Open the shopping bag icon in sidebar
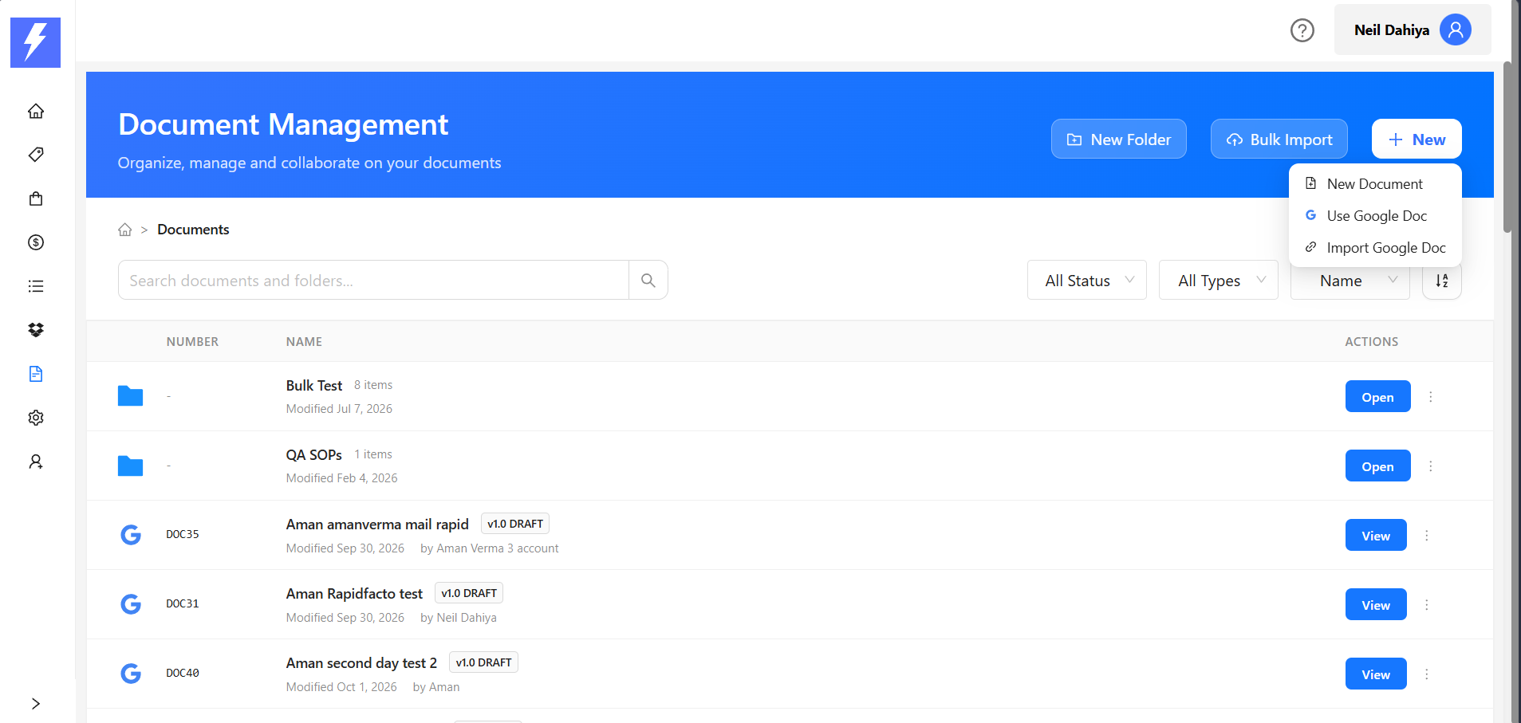 click(x=36, y=198)
